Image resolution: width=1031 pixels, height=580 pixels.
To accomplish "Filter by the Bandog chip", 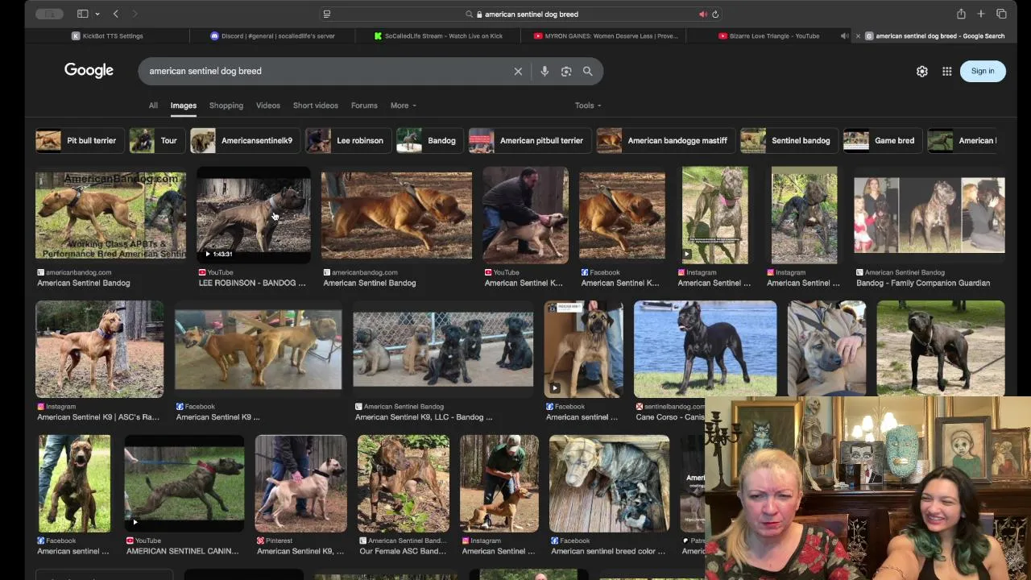I will (429, 140).
